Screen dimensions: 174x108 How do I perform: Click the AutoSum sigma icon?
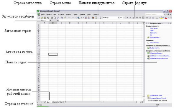(81, 18)
